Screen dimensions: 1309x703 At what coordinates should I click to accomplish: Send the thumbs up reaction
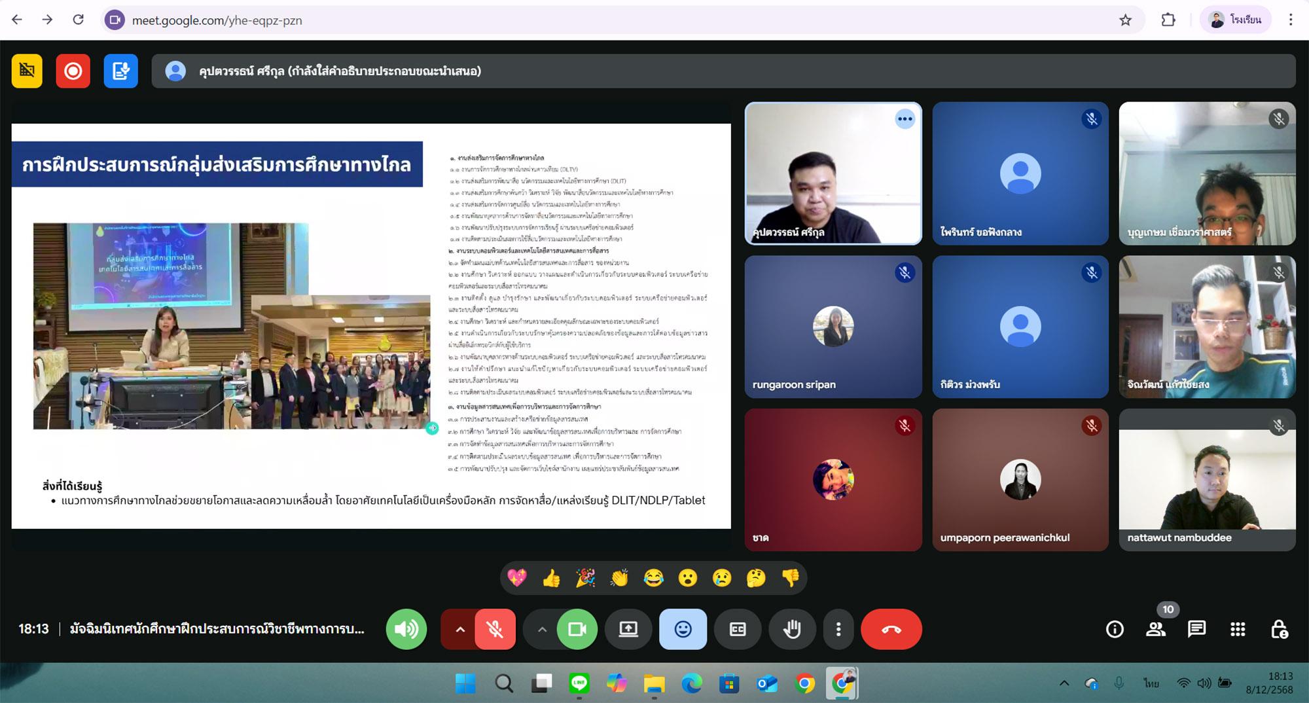(x=551, y=578)
